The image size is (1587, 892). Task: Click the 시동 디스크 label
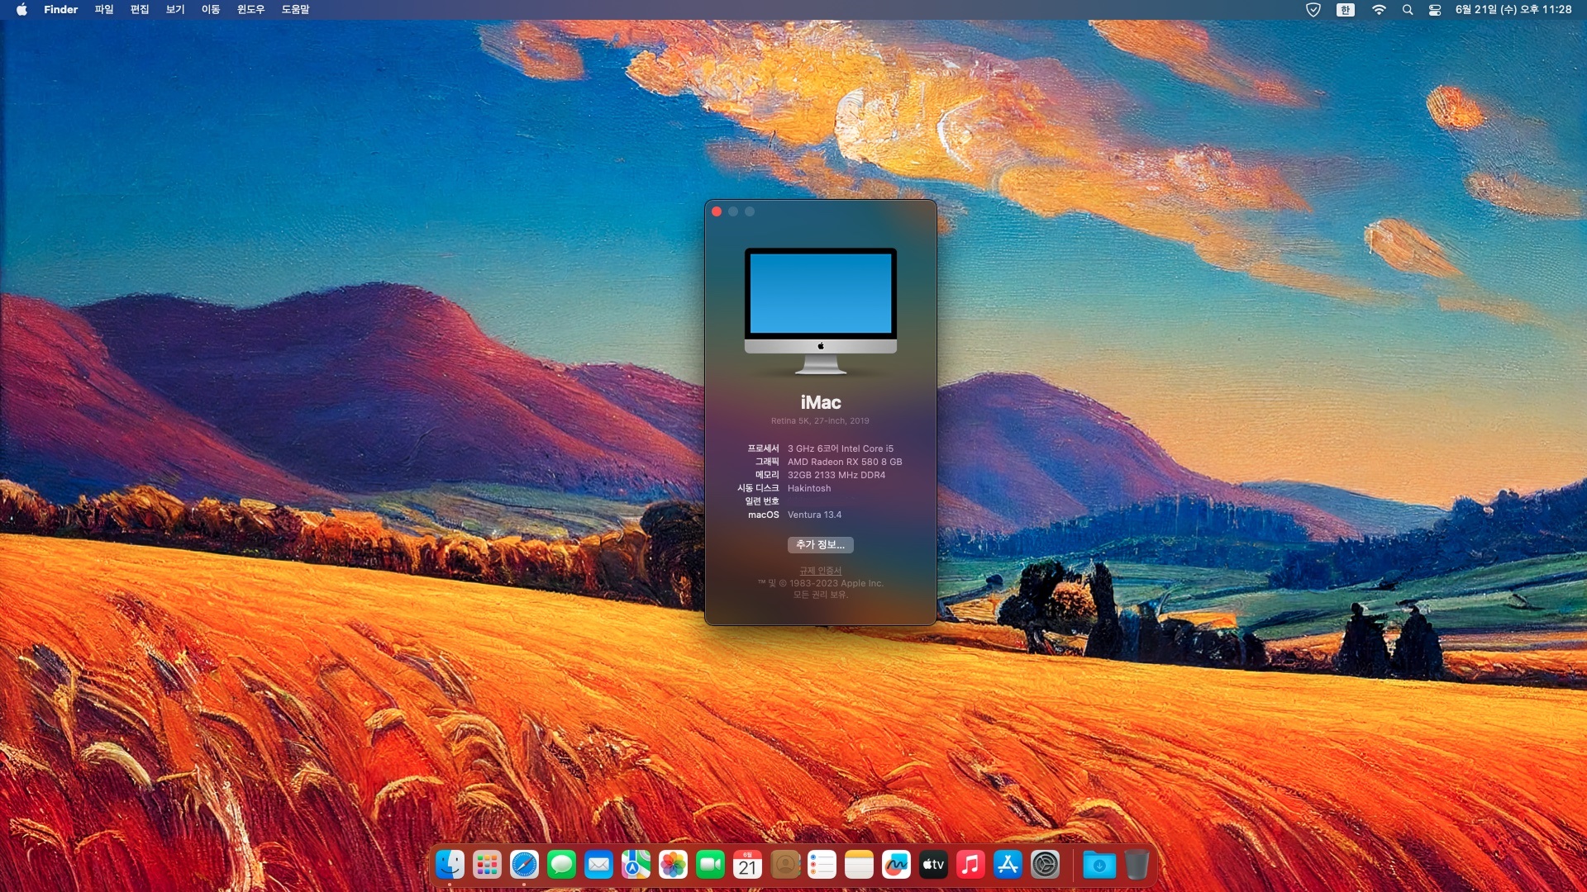[758, 488]
